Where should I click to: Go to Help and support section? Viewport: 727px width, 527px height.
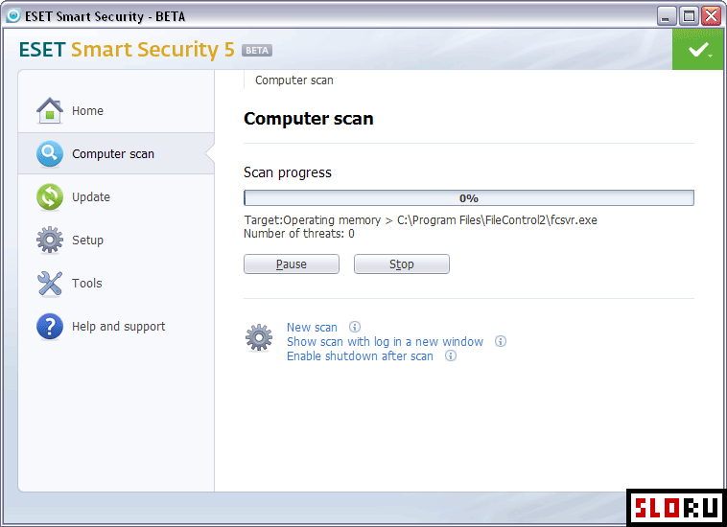(x=118, y=327)
